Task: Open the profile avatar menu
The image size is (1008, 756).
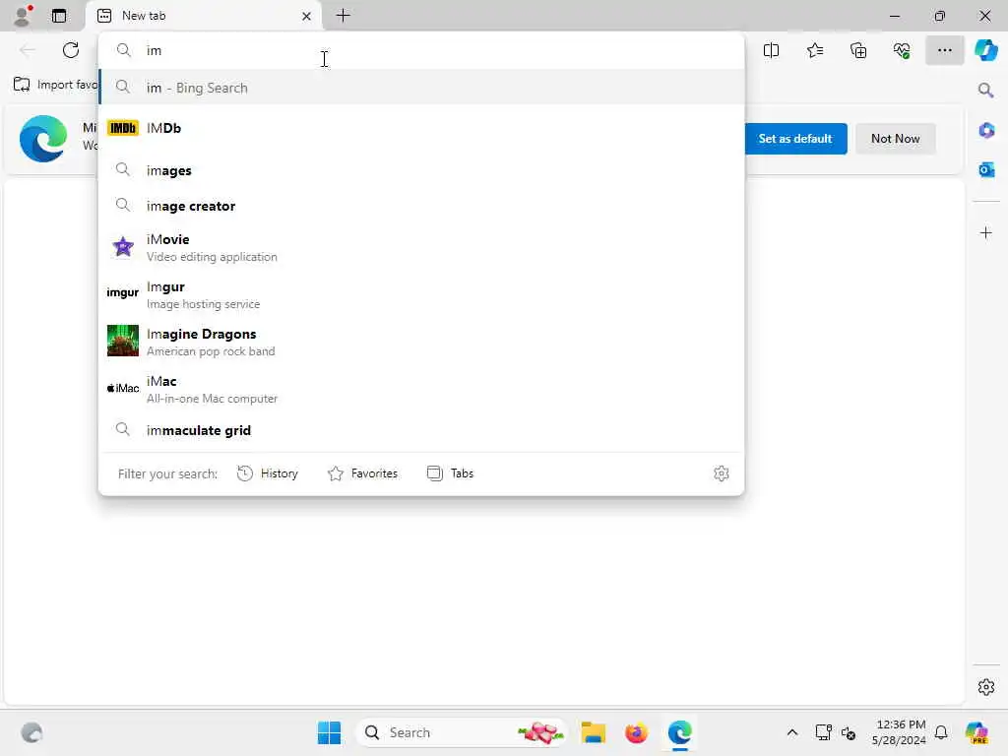Action: tap(23, 16)
